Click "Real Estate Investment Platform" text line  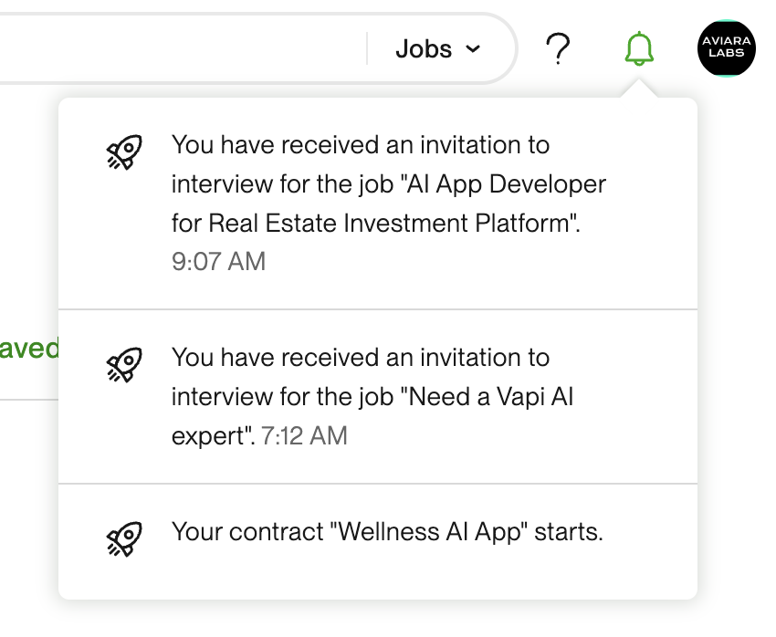pos(375,223)
